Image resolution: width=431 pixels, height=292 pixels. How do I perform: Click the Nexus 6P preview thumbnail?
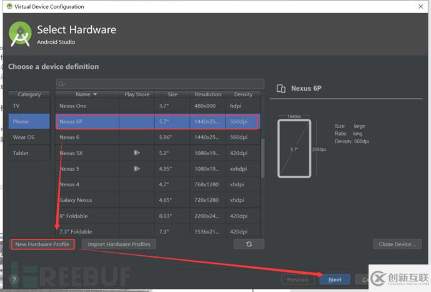pyautogui.click(x=294, y=148)
